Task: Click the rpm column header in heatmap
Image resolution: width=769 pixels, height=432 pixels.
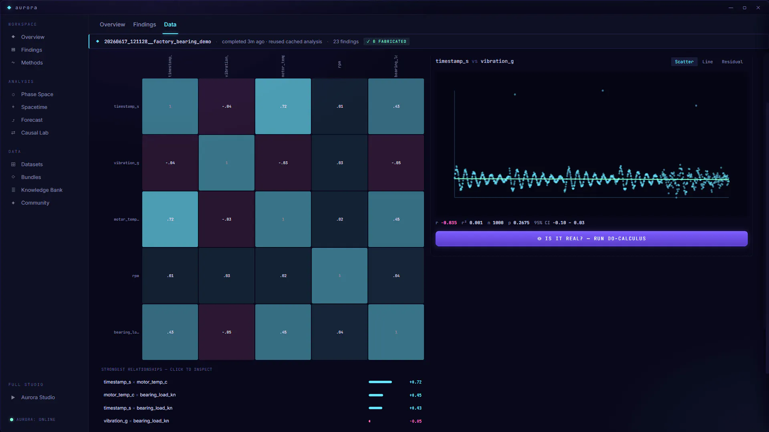Action: click(339, 64)
